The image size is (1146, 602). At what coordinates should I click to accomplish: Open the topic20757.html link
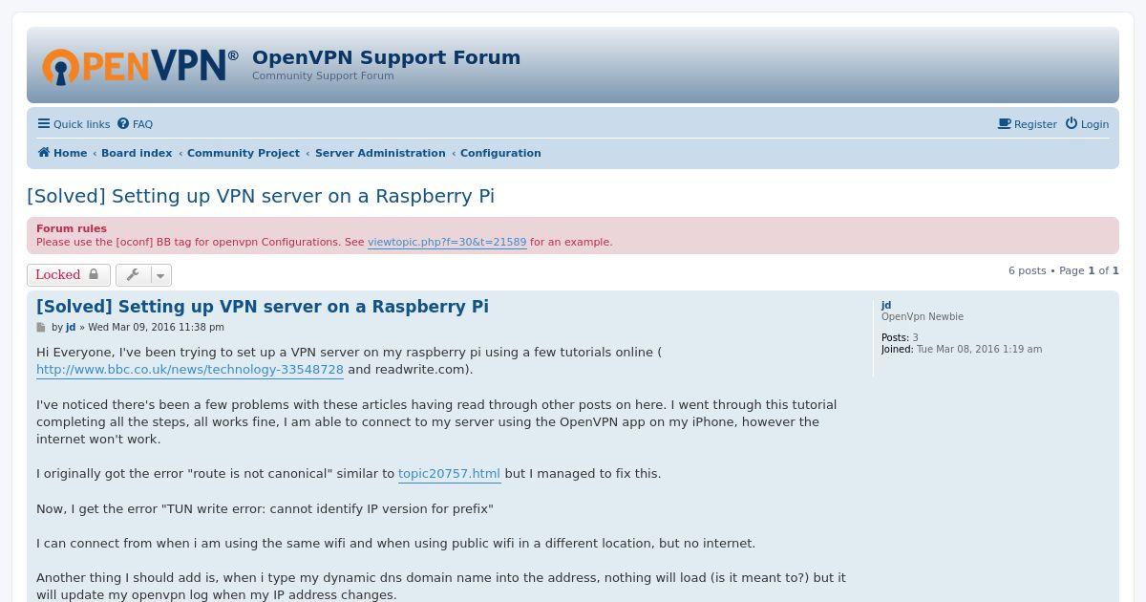tap(449, 474)
